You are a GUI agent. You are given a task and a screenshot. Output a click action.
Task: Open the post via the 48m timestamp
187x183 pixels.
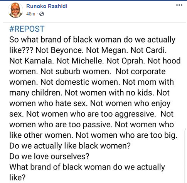pos(31,14)
